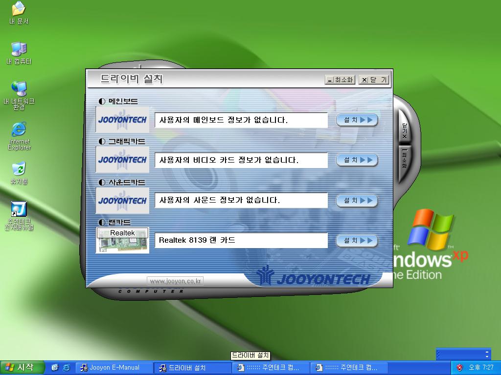Install the 그래픽카드 driver with 설치 button
Screen dimensions: 501x375
[x=357, y=160]
